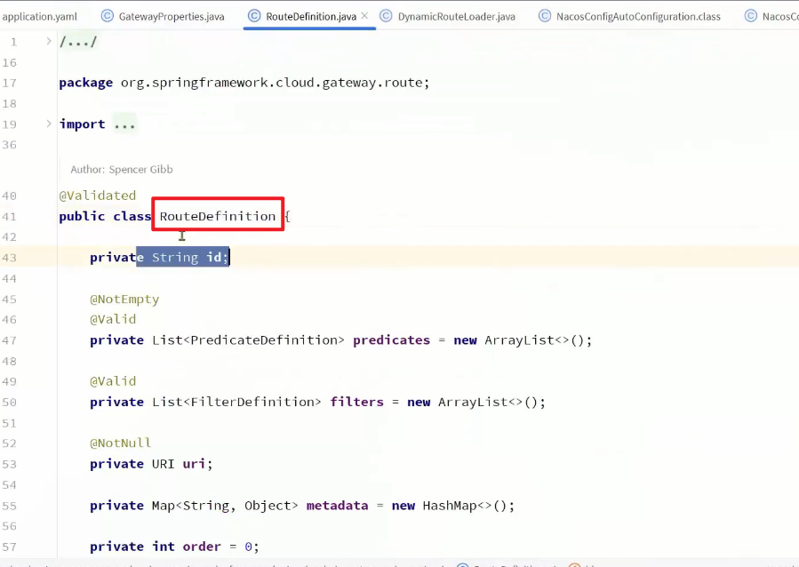Click the @Validated annotation

98,196
